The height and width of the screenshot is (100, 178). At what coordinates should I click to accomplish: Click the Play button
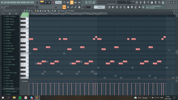click(46, 2)
